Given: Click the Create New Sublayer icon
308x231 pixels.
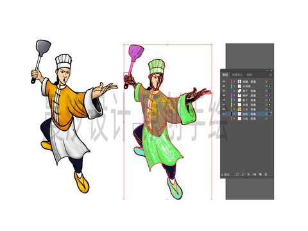Looking at the screenshot, I should pyautogui.click(x=254, y=175).
